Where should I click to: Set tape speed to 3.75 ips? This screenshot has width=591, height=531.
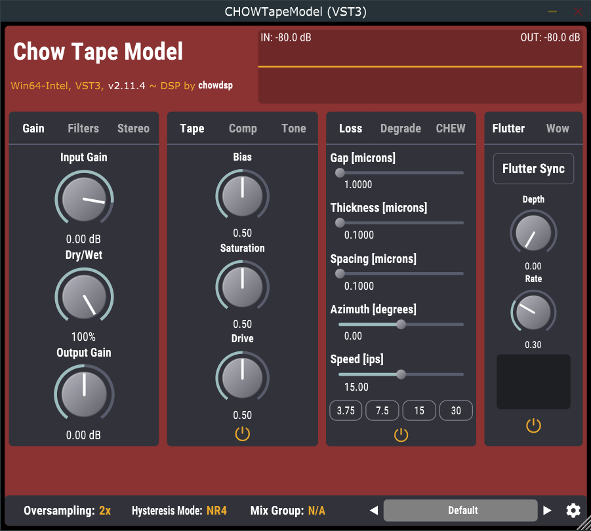click(346, 410)
